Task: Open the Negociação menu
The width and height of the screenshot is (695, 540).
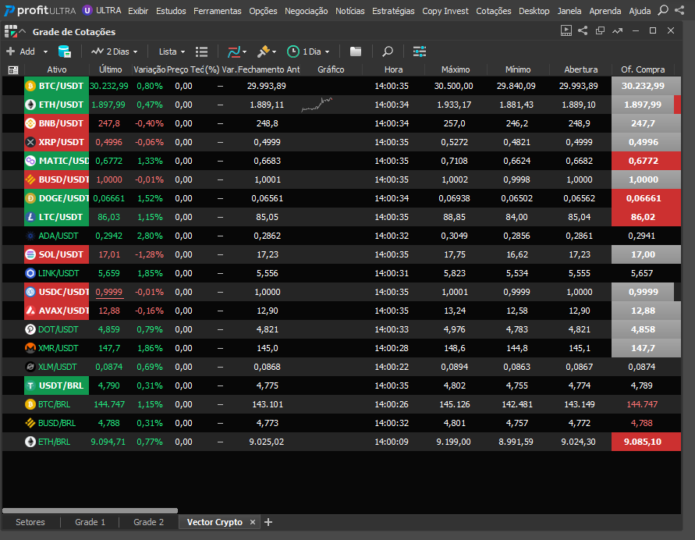Action: click(307, 11)
